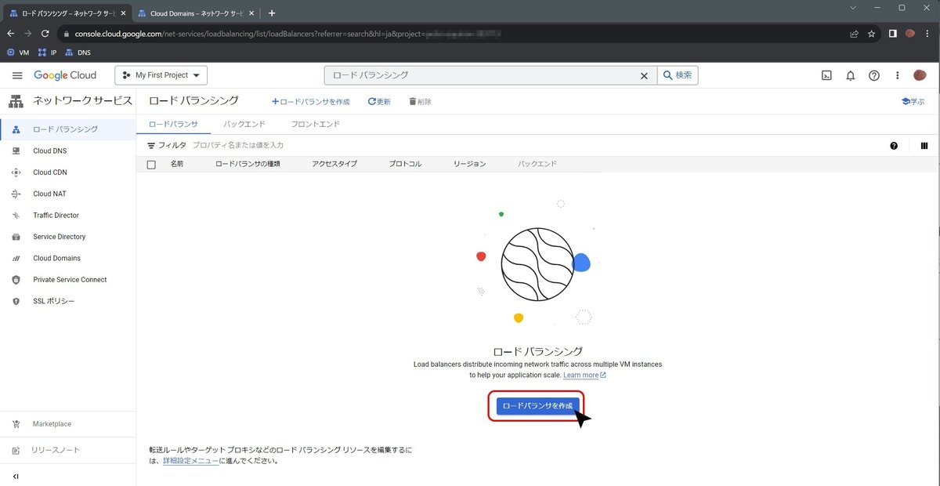This screenshot has width=940, height=486.
Task: Open the 学ぶ learn panel
Action: (x=913, y=102)
